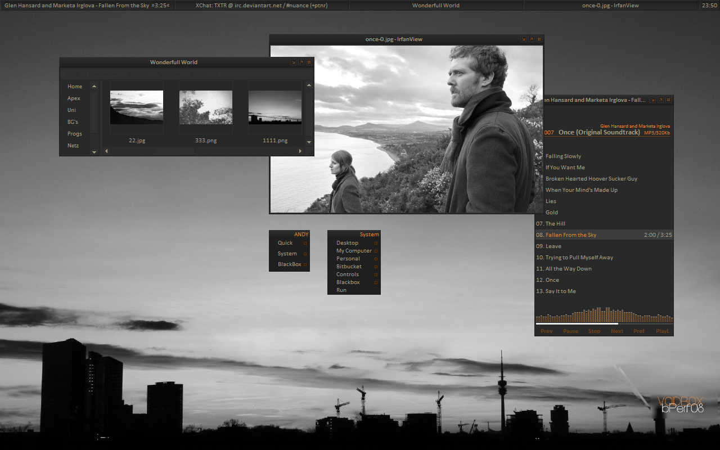
Task: Open the Ansicht menu in Wonderfull World
Action: pos(138,74)
